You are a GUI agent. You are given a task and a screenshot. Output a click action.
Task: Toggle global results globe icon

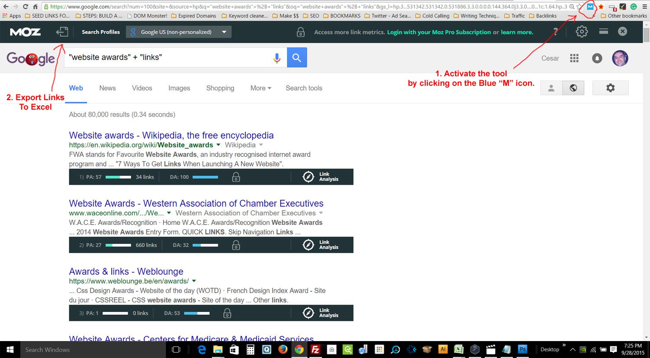pyautogui.click(x=573, y=88)
